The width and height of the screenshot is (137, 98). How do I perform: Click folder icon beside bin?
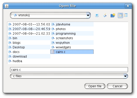click(10, 38)
